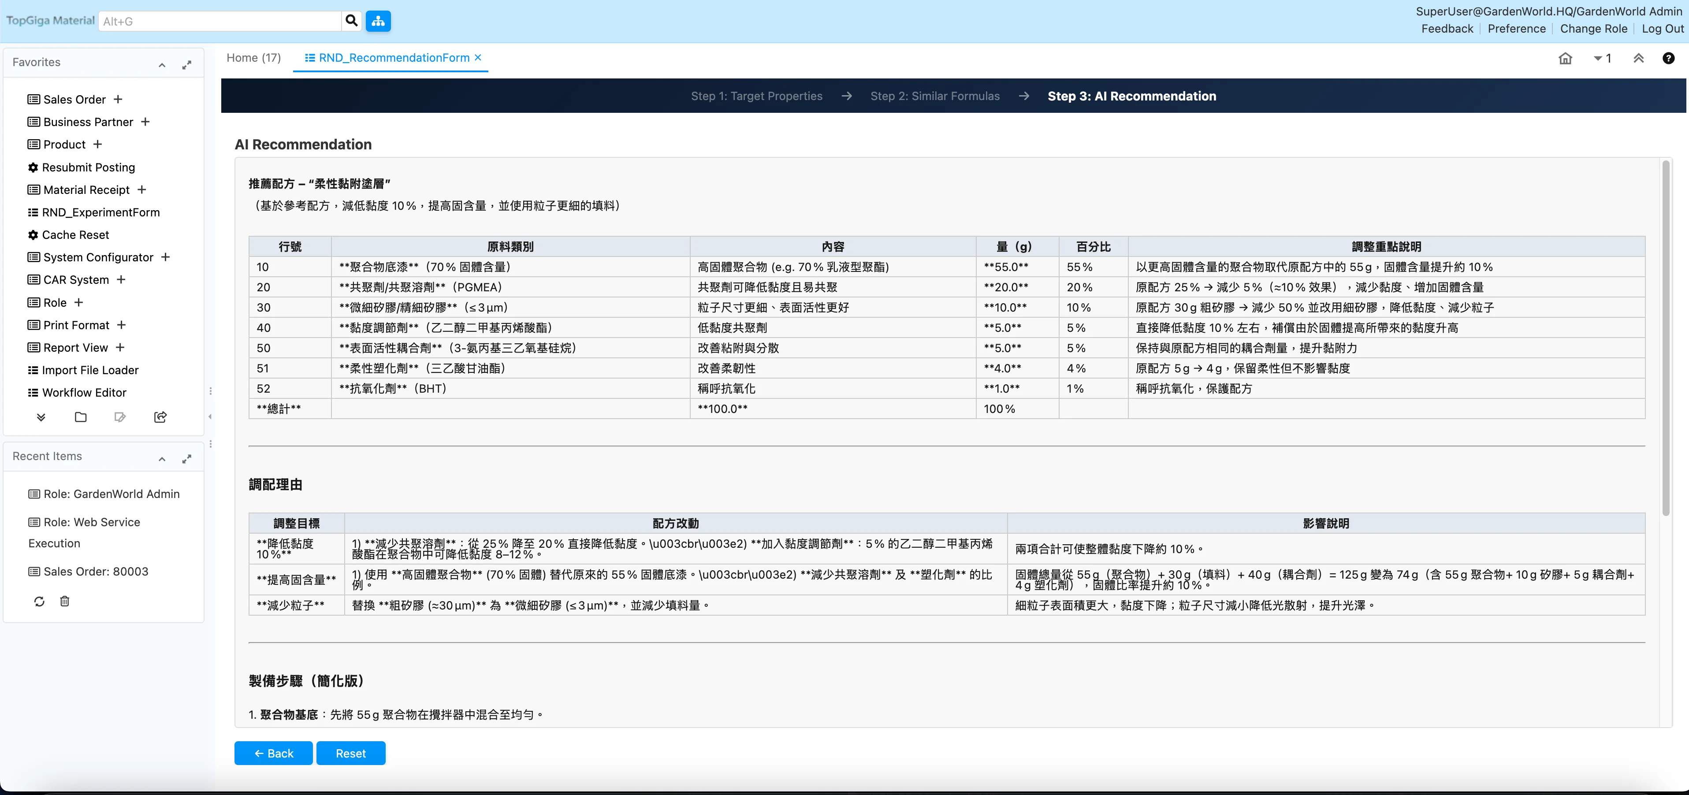Image resolution: width=1689 pixels, height=795 pixels.
Task: Click the collapse-all double chevron icon top right
Action: tap(1638, 58)
